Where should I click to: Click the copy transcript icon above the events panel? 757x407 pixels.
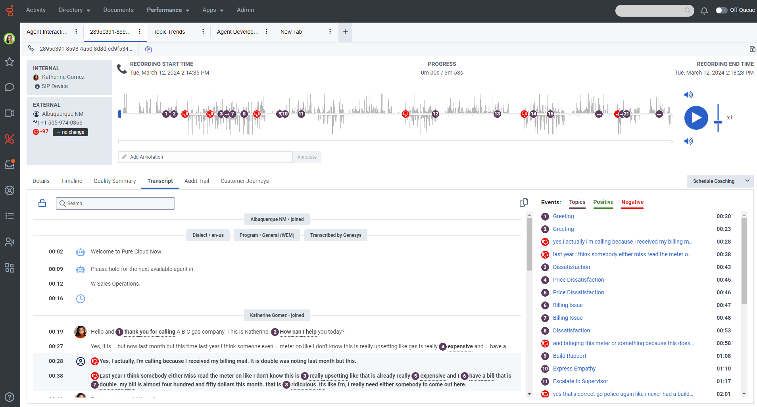(524, 202)
